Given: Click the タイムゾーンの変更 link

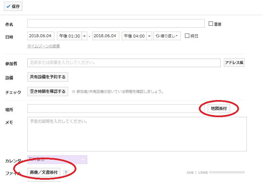Looking at the screenshot, I should 43,46.
